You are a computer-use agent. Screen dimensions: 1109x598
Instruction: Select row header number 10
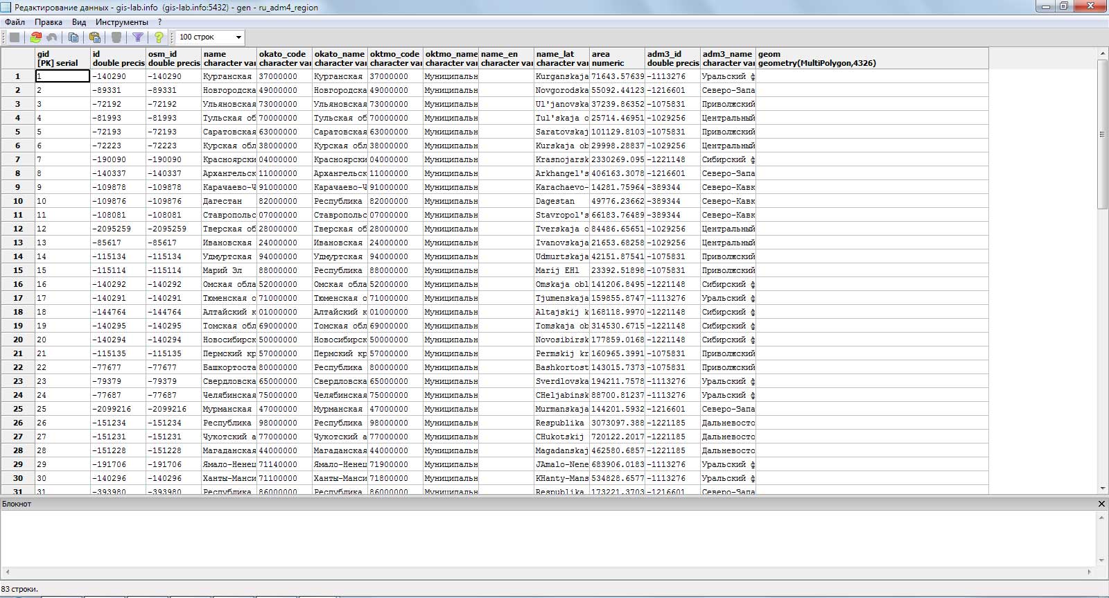[x=18, y=201]
